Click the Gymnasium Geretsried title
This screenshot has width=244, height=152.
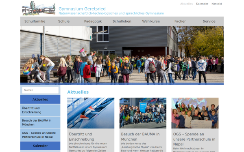point(82,9)
